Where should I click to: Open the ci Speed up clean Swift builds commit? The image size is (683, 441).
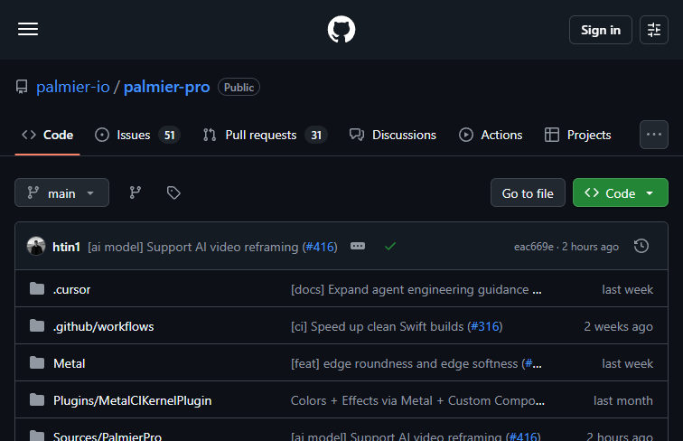coord(378,327)
